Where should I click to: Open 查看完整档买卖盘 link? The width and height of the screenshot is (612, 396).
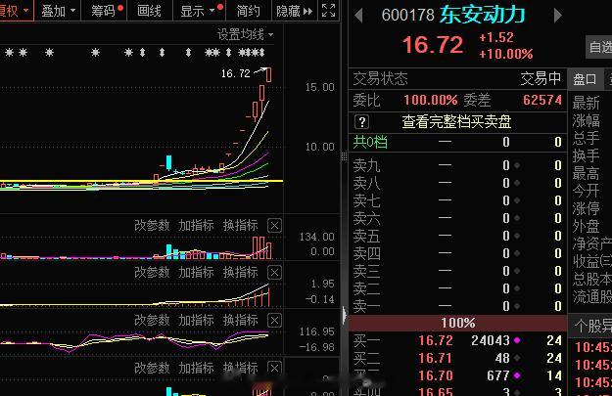click(456, 122)
